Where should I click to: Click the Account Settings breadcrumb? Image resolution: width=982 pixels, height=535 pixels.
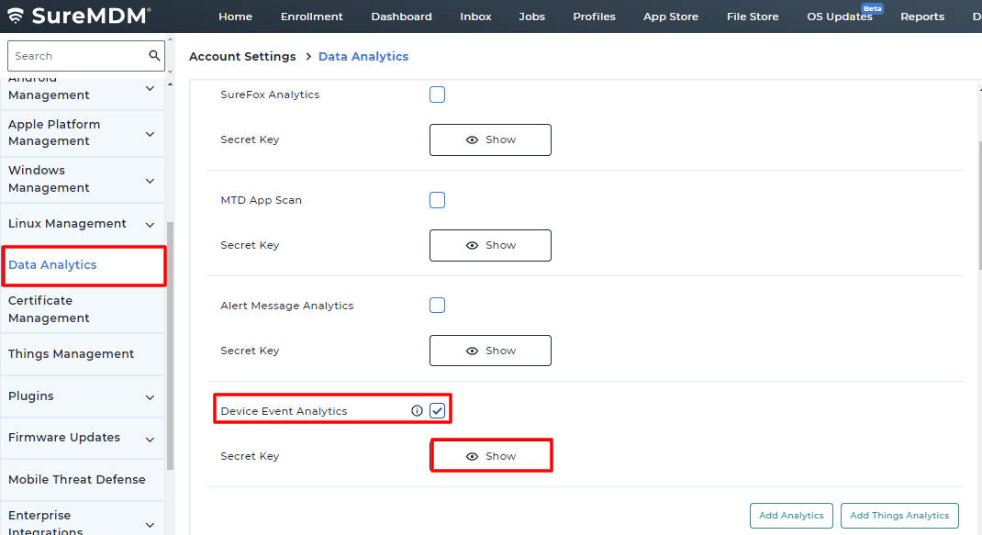pos(242,56)
